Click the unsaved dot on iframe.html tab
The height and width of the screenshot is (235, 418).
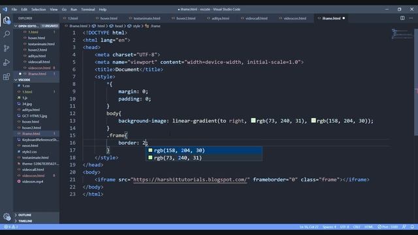tap(344, 18)
